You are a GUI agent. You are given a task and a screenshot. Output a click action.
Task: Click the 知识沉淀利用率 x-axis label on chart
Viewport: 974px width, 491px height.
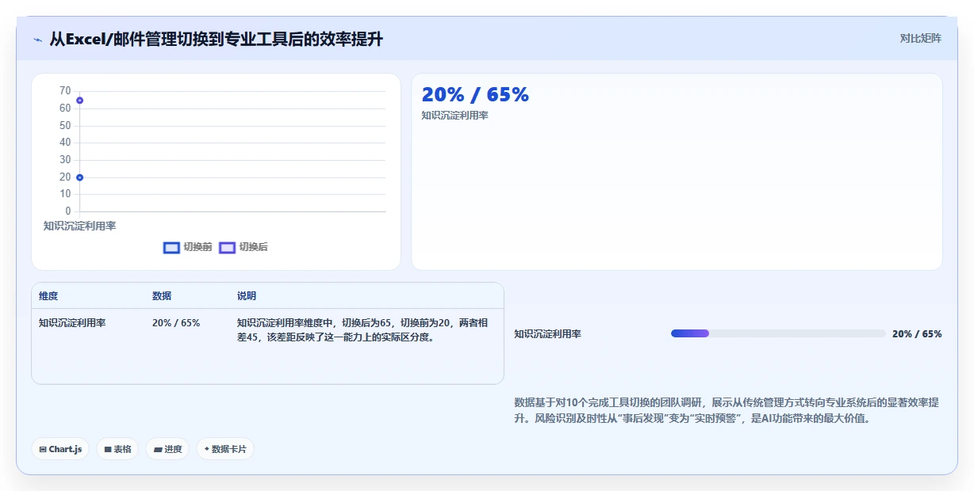point(79,226)
